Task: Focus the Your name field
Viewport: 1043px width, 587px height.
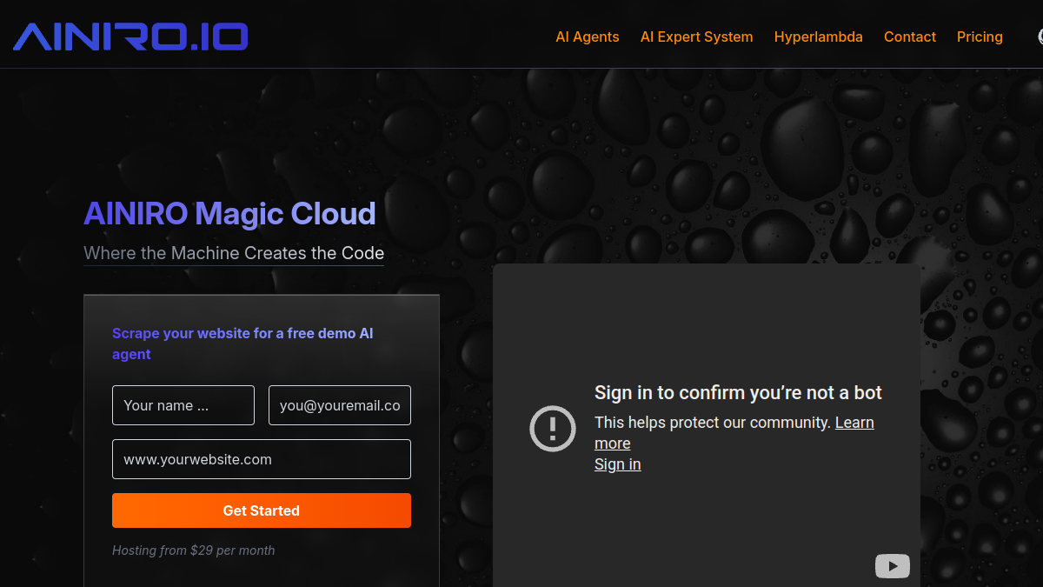Action: click(x=183, y=405)
